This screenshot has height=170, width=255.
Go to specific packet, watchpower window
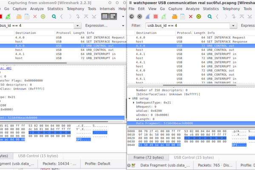pos(234,17)
